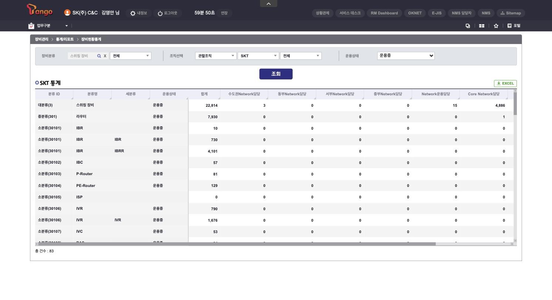Click the table's horizontal scrollbar
Screen dimensions: 552x300
237,244
